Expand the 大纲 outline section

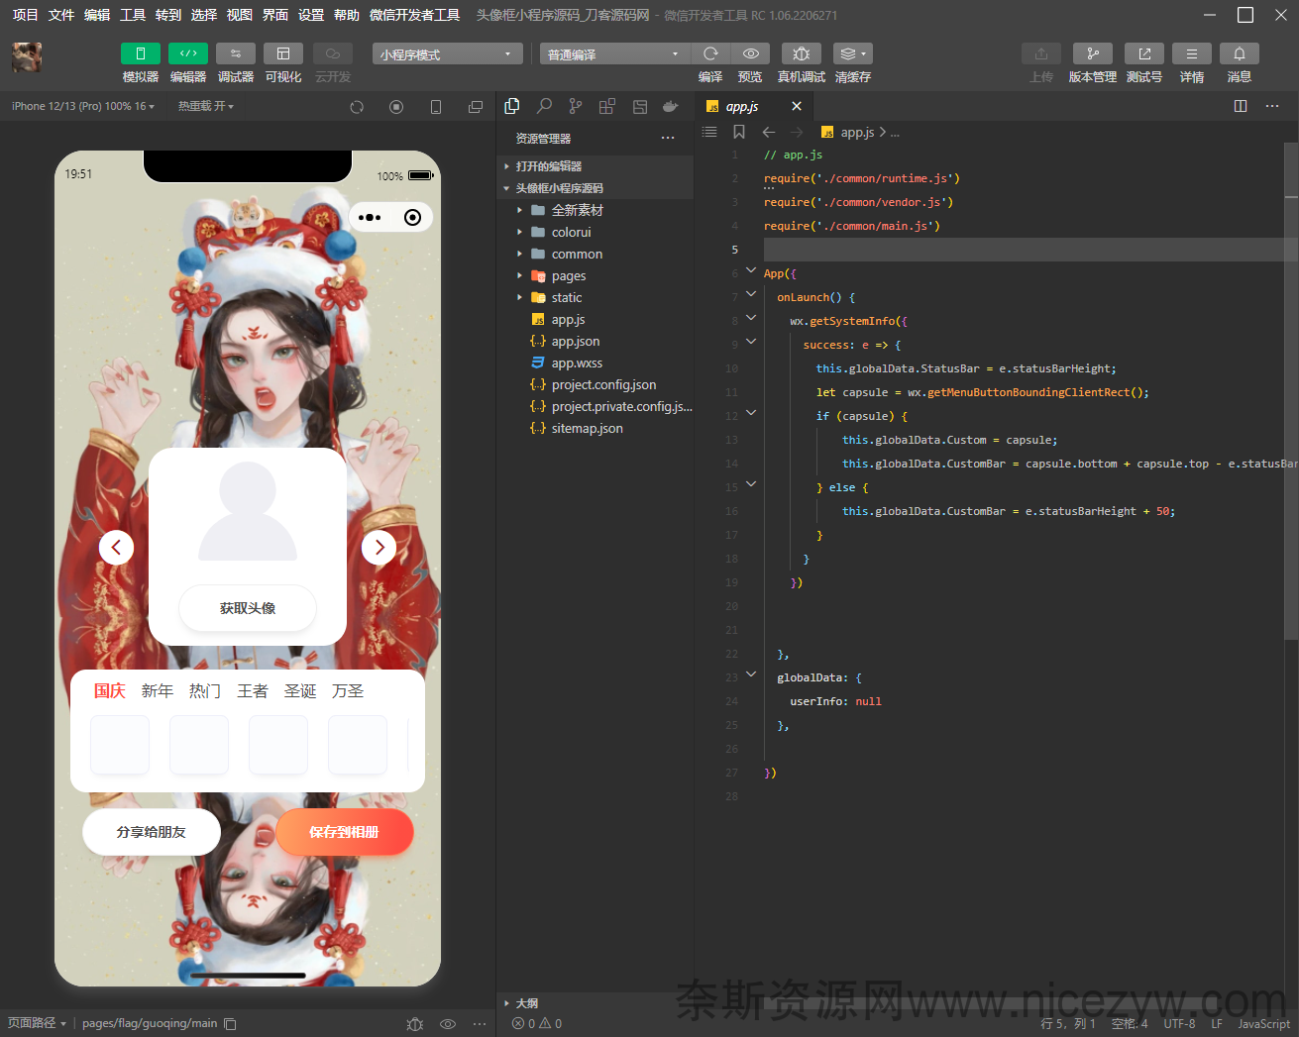(595, 1003)
